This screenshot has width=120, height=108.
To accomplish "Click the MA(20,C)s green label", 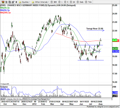I will tap(5, 8).
